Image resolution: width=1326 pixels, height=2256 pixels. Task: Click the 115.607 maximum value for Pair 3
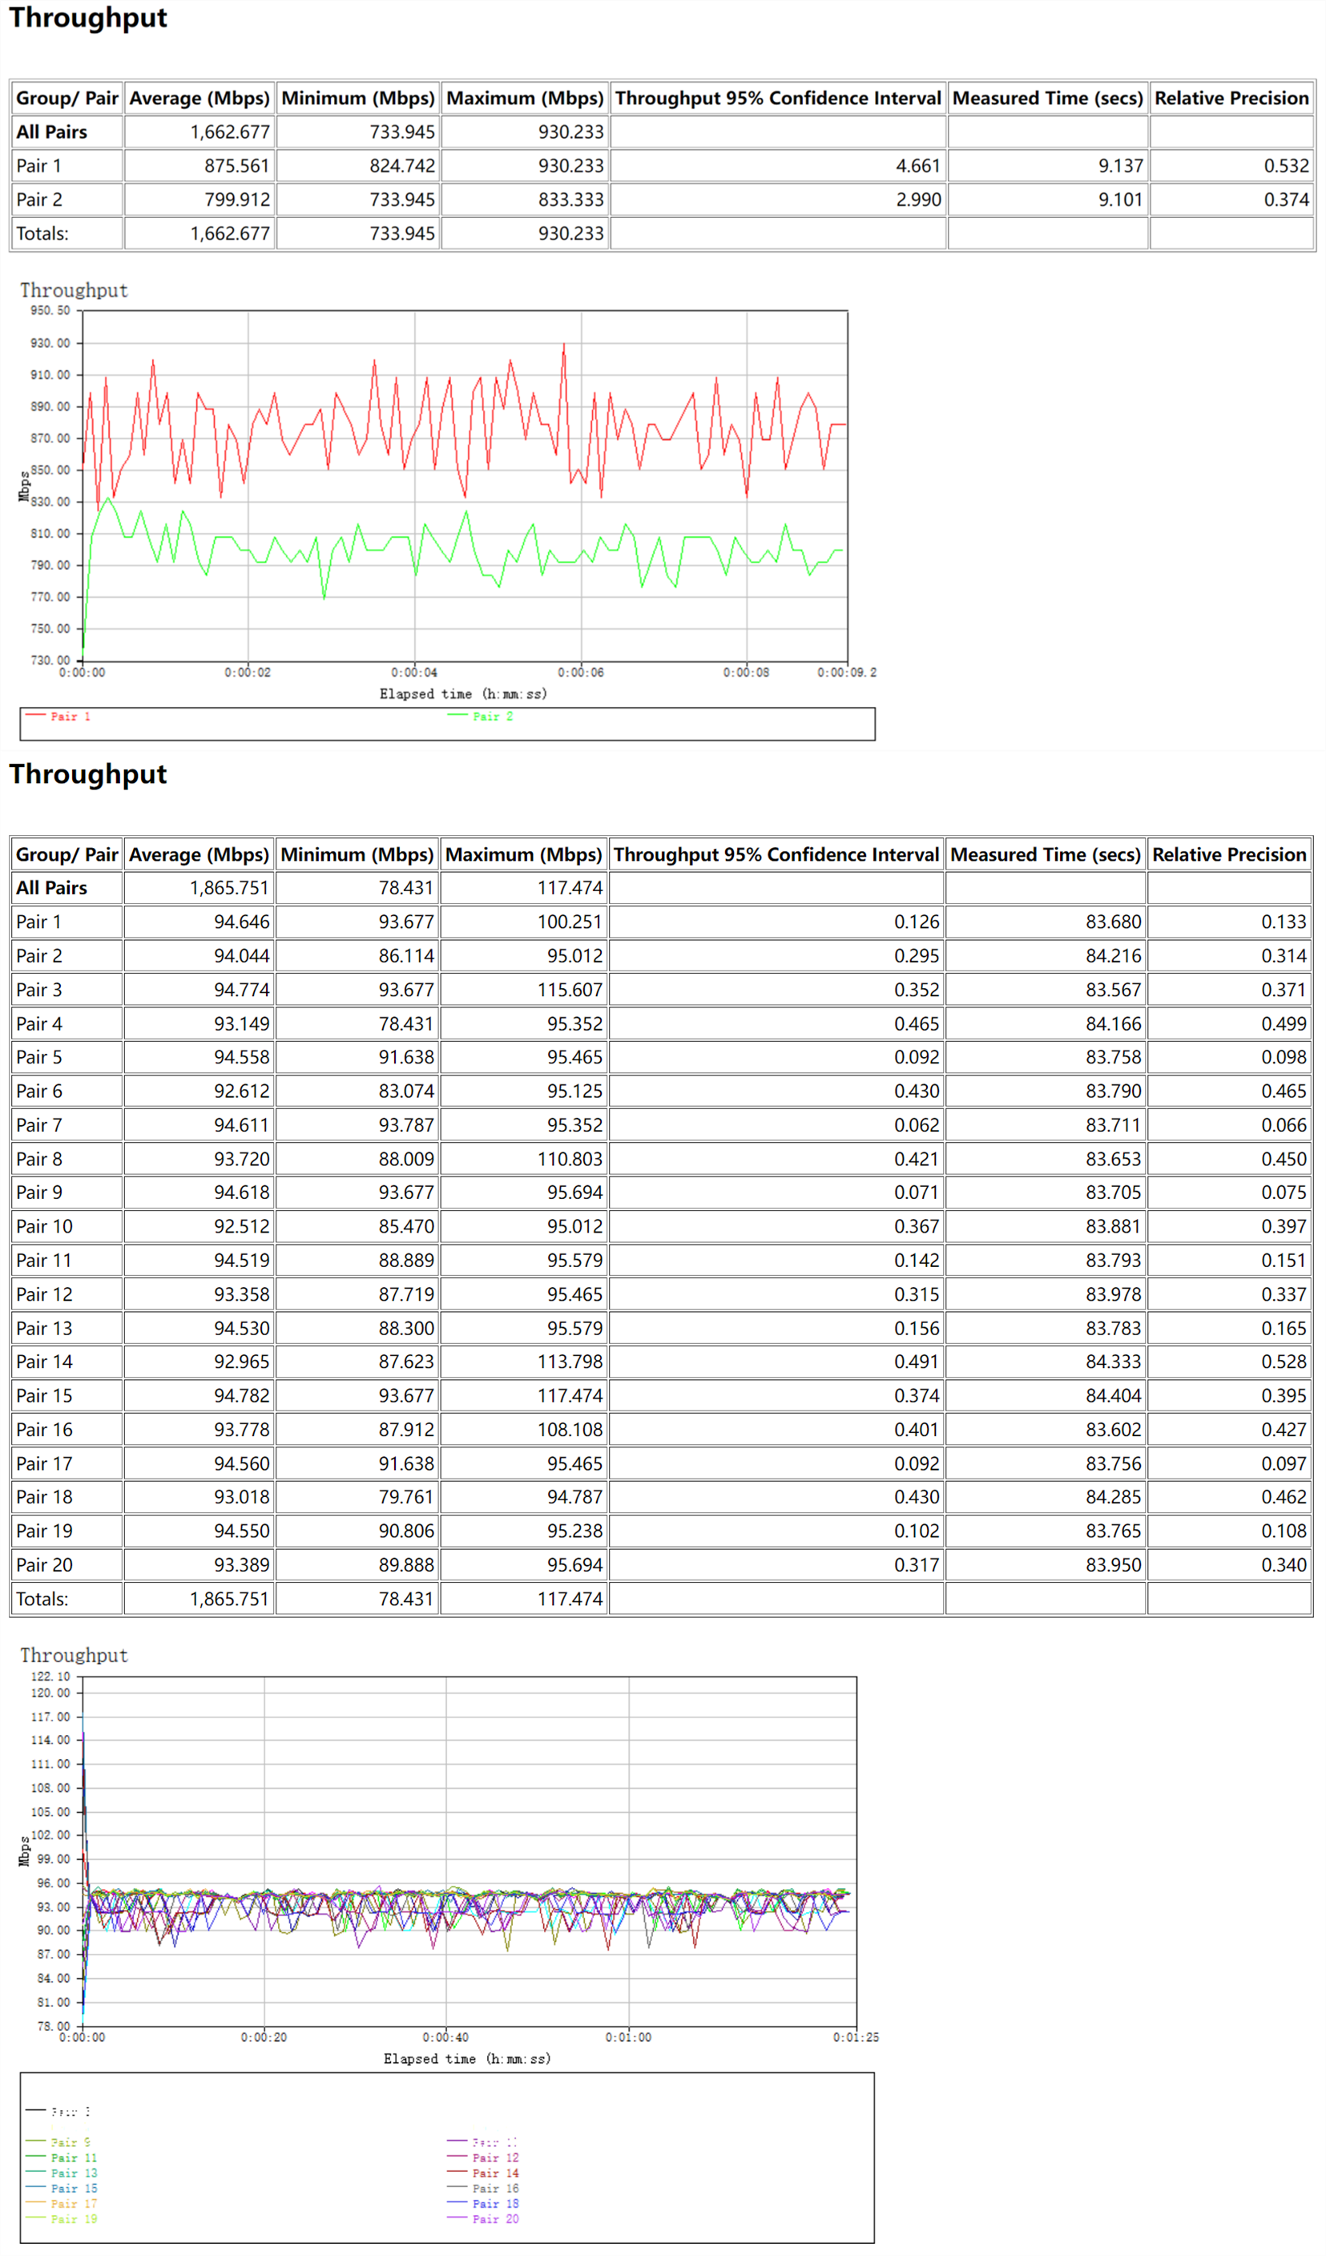pos(569,989)
